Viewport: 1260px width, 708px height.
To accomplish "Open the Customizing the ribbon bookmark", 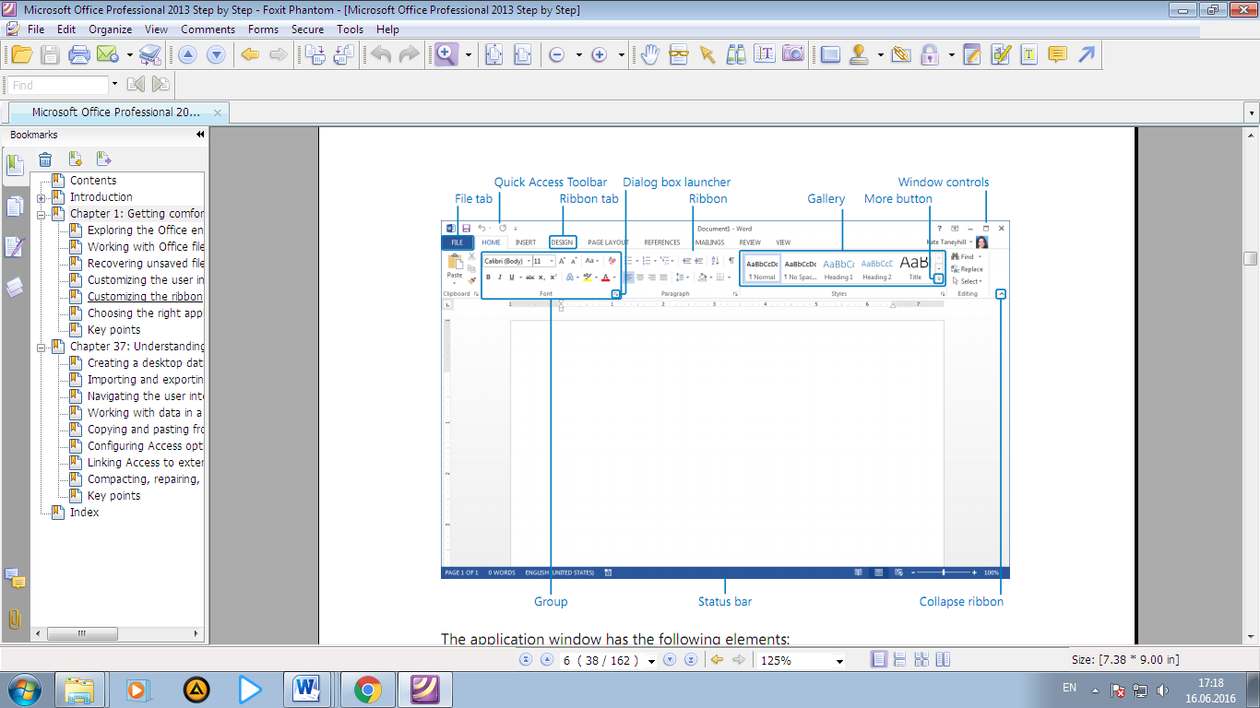I will click(145, 297).
